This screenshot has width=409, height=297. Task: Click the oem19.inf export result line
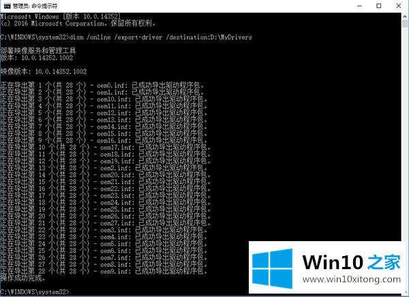[x=106, y=161]
